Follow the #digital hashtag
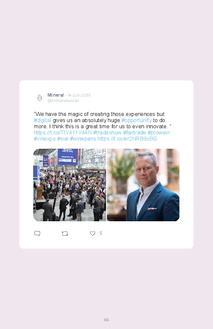This screenshot has width=213, height=329. point(42,120)
